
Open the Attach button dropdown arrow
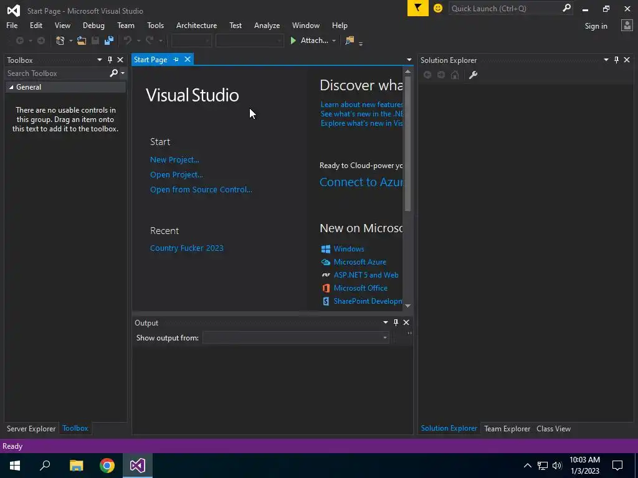click(334, 40)
